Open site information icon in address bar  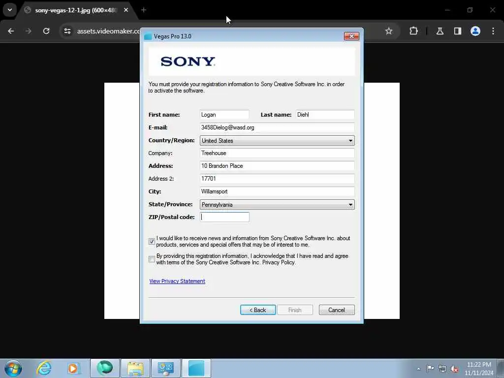click(67, 31)
